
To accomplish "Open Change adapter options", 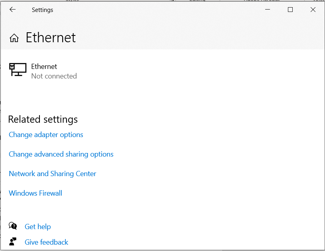I will pos(46,135).
